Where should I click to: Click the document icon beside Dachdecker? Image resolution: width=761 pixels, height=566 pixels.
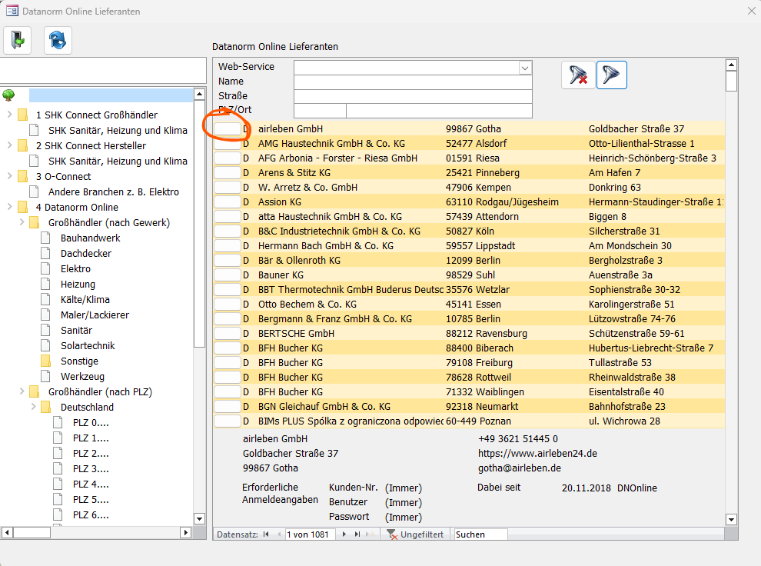pyautogui.click(x=45, y=253)
